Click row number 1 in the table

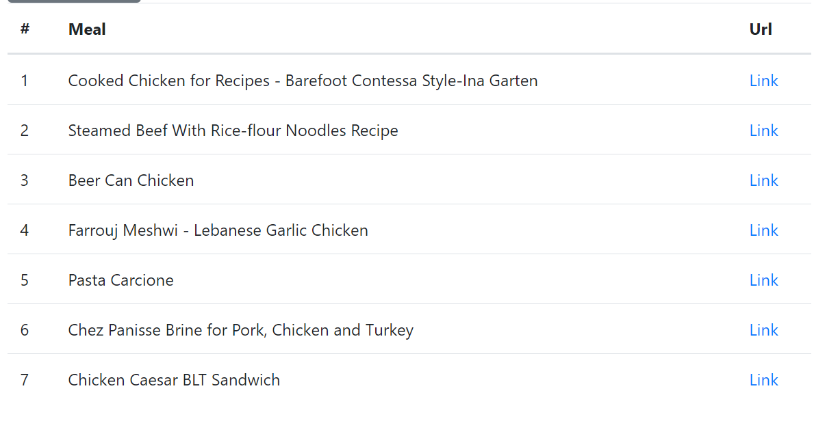pos(25,81)
